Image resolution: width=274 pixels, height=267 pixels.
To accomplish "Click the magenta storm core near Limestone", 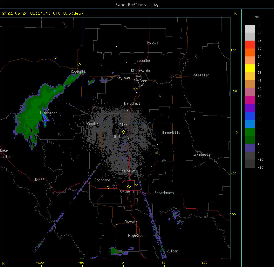I will click(46, 120).
